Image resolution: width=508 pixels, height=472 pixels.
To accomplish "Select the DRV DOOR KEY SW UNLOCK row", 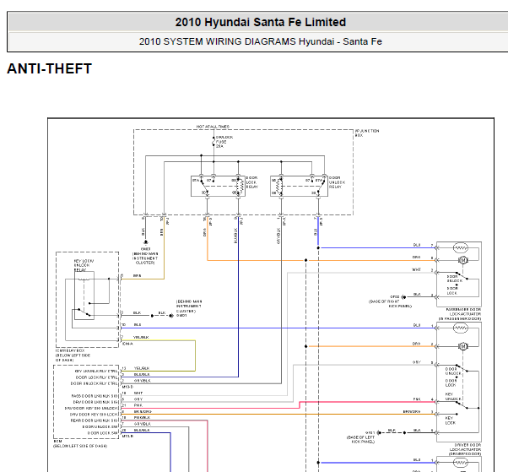I will pyautogui.click(x=91, y=408).
